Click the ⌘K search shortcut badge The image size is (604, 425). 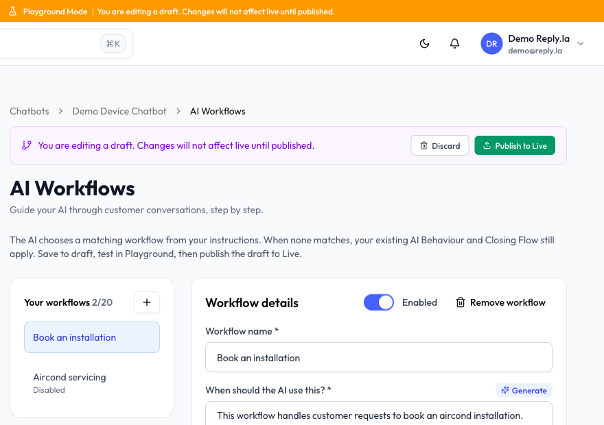[x=113, y=43]
